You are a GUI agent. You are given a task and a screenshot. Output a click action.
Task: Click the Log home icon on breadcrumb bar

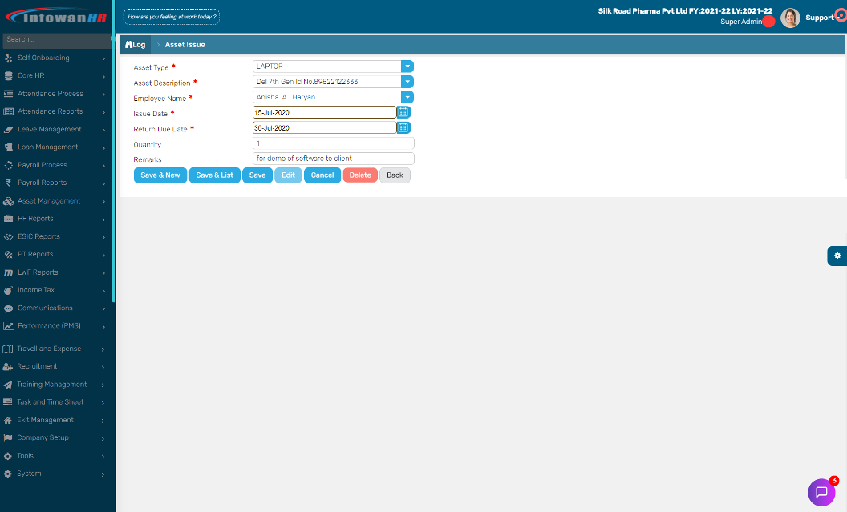tap(128, 44)
